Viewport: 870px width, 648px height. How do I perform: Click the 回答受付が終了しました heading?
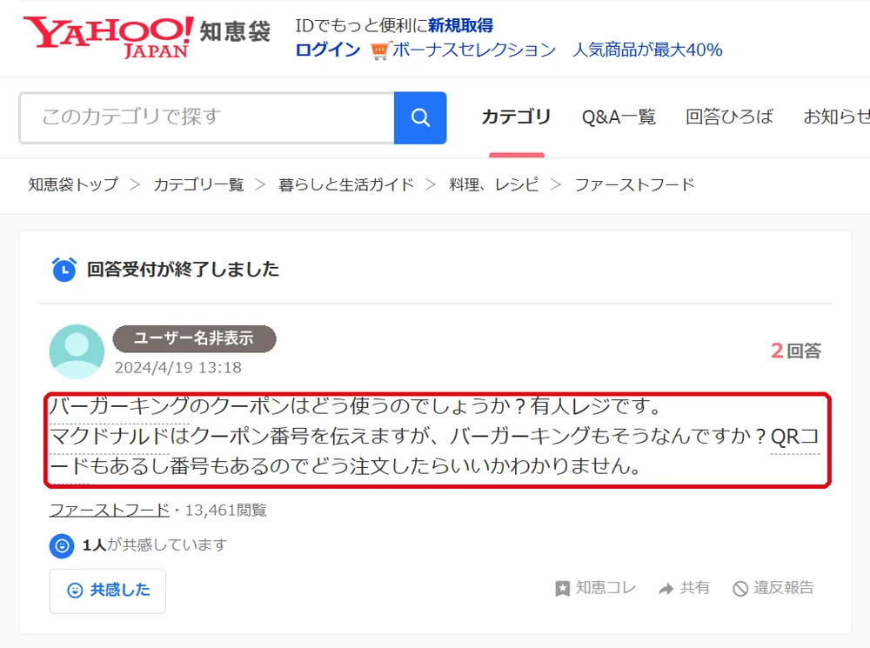coord(183,270)
